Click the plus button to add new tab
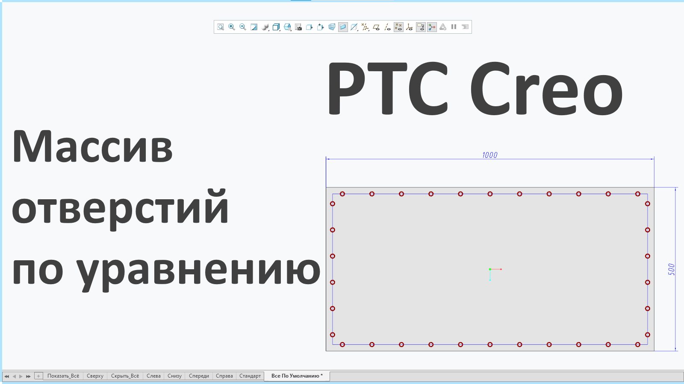Screen dimensions: 684x384 click(x=39, y=376)
